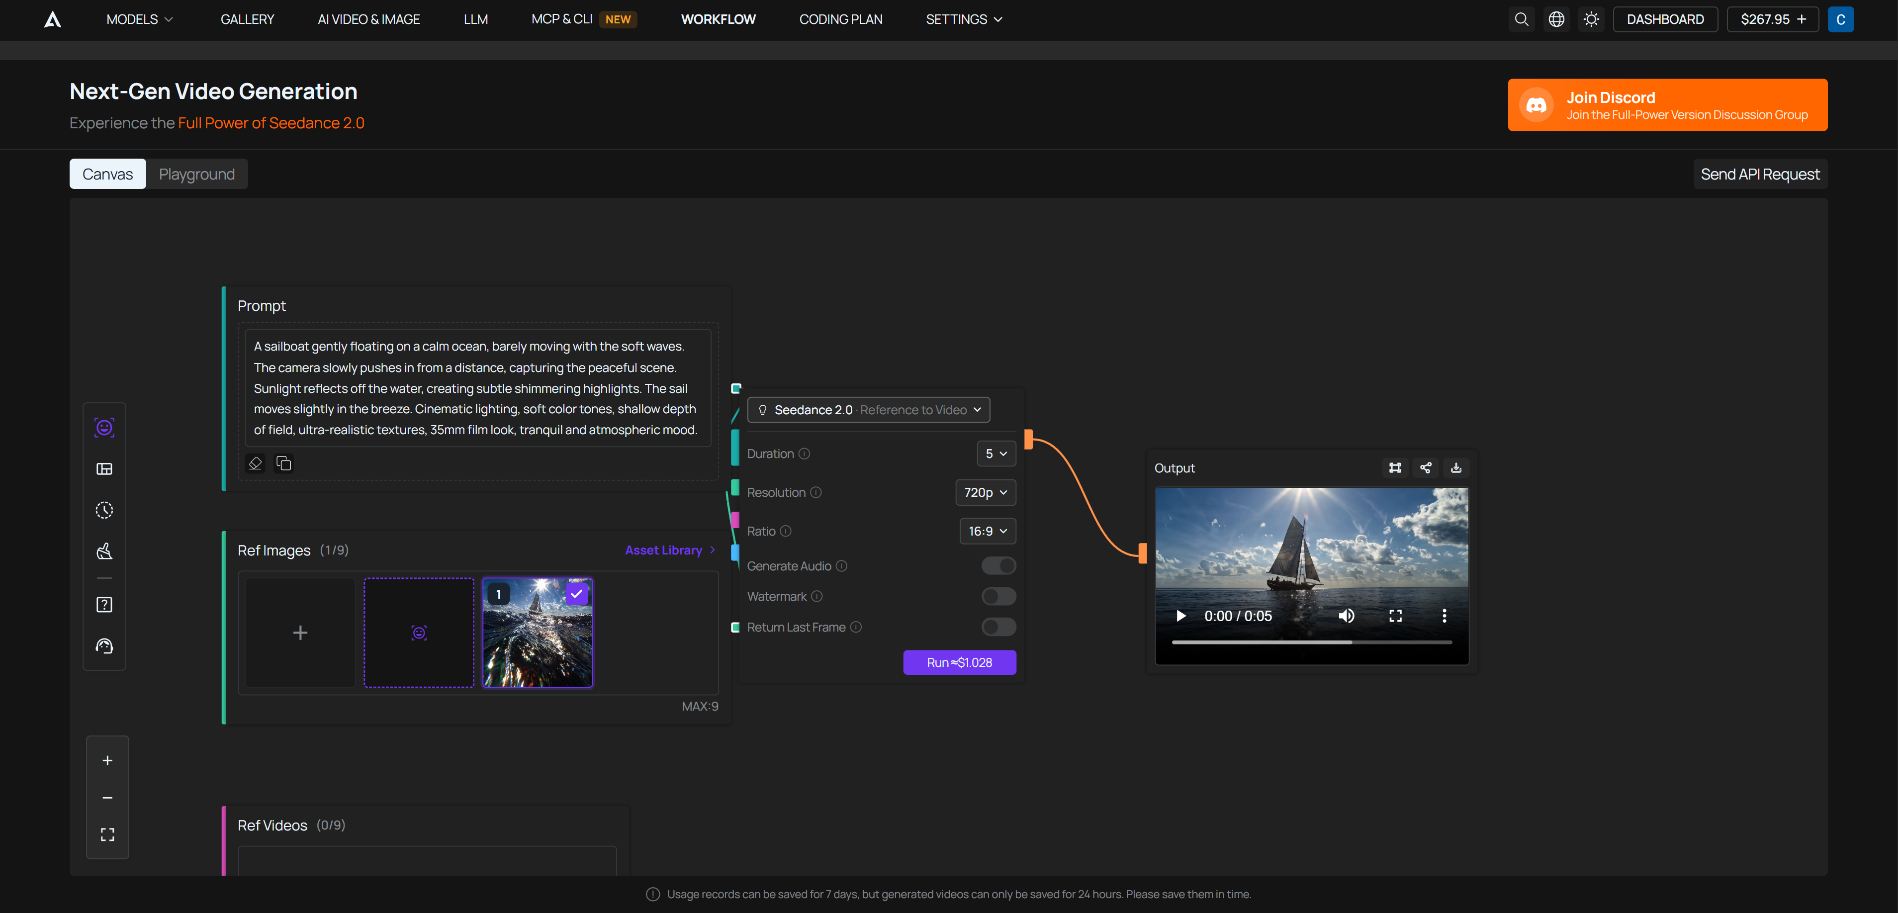1898x913 pixels.
Task: Download the output video
Action: click(x=1456, y=468)
